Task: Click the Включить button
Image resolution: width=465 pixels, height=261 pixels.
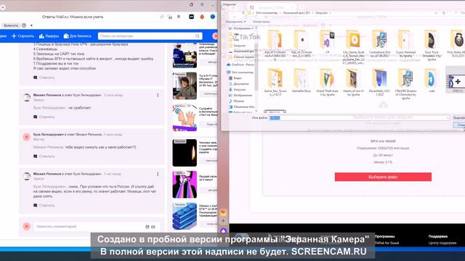Action: click(x=11, y=25)
